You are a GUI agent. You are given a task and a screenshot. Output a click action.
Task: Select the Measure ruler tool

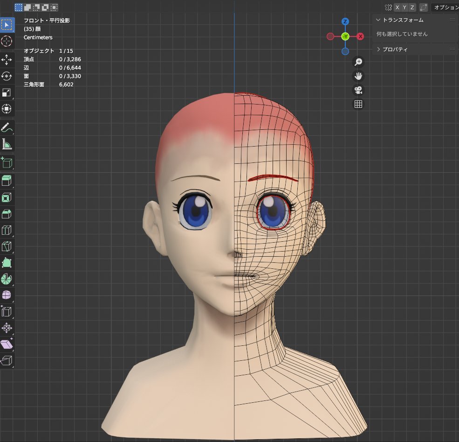(7, 144)
